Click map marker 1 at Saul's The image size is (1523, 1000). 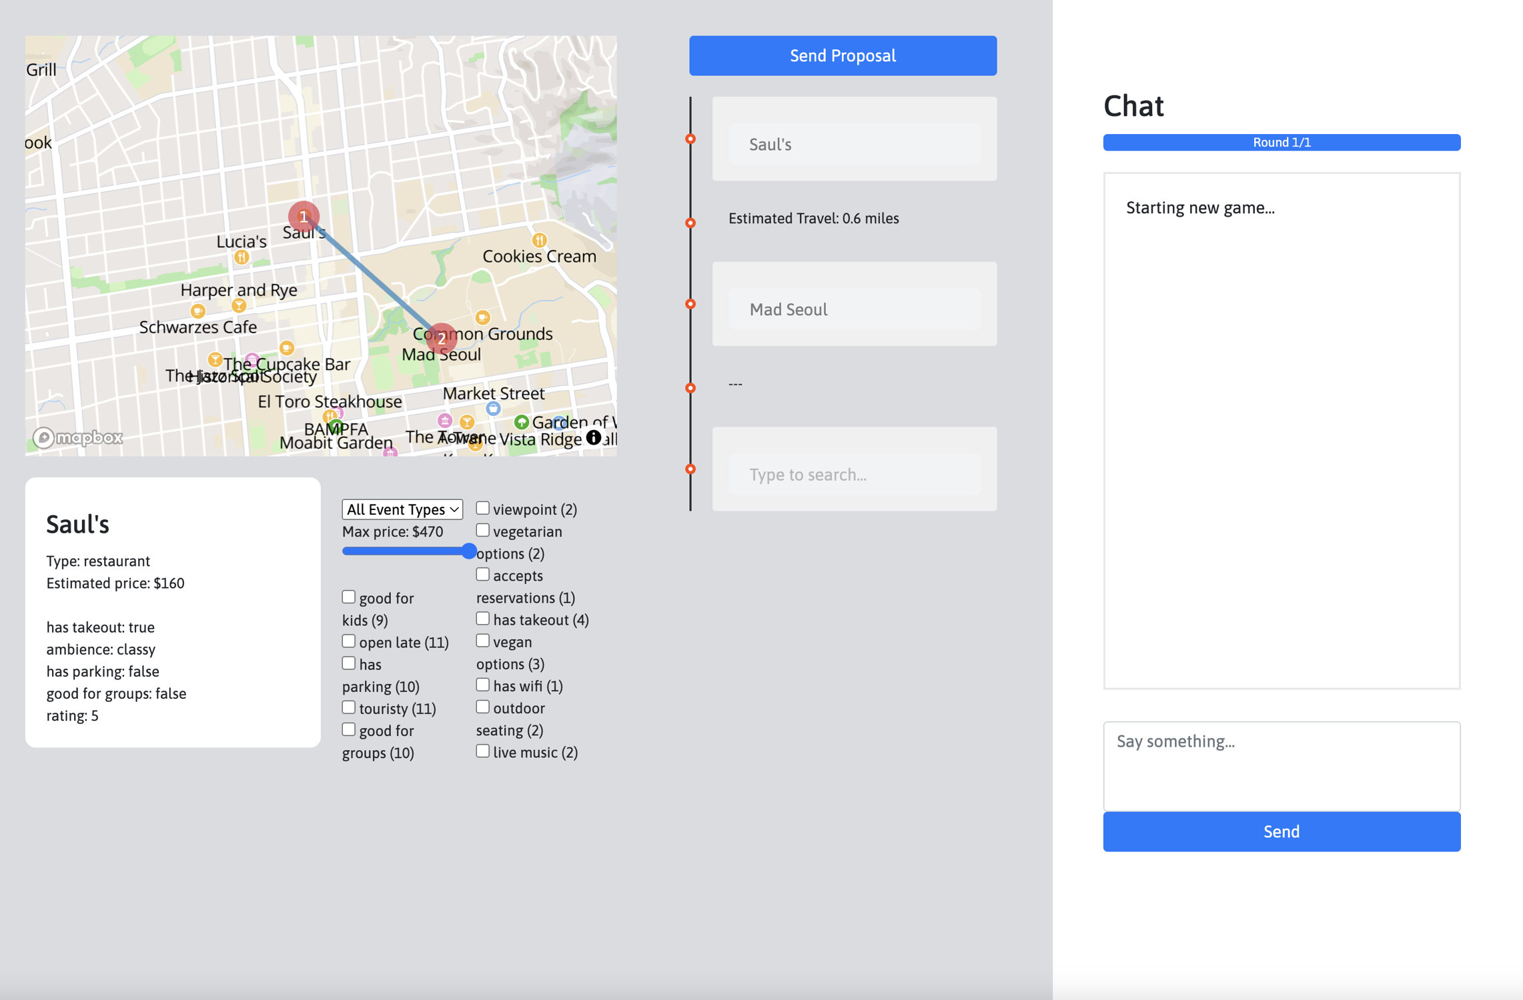click(x=304, y=216)
